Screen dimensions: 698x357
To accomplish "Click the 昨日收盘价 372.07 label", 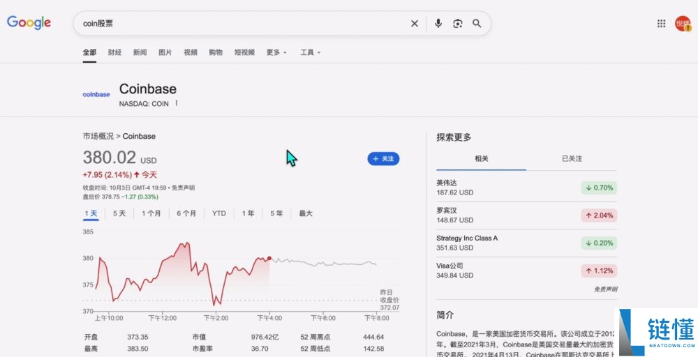I will 389,300.
